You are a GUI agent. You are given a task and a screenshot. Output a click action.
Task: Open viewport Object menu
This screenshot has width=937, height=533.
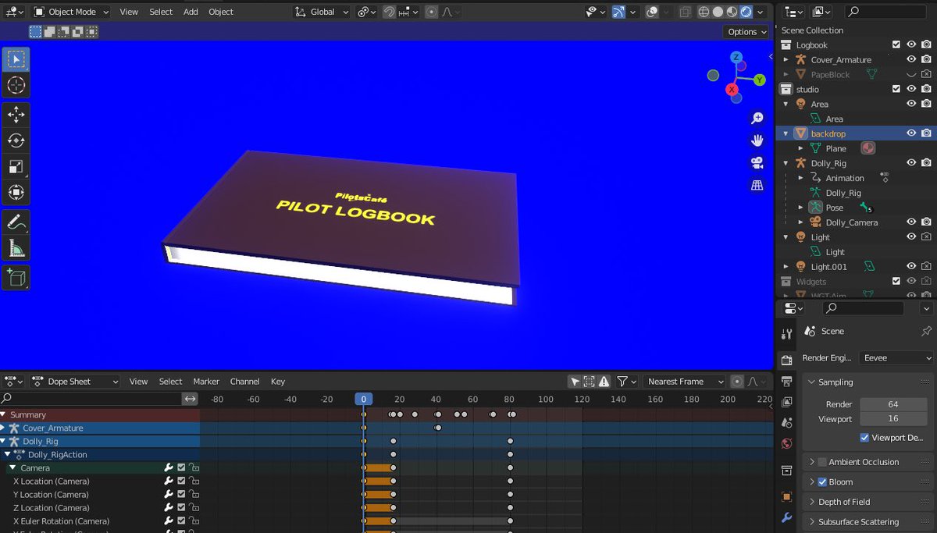click(221, 12)
